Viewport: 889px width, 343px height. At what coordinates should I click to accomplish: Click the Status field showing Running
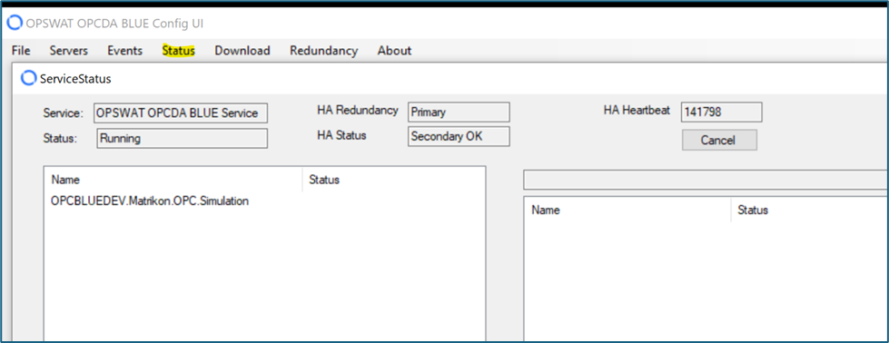[182, 138]
